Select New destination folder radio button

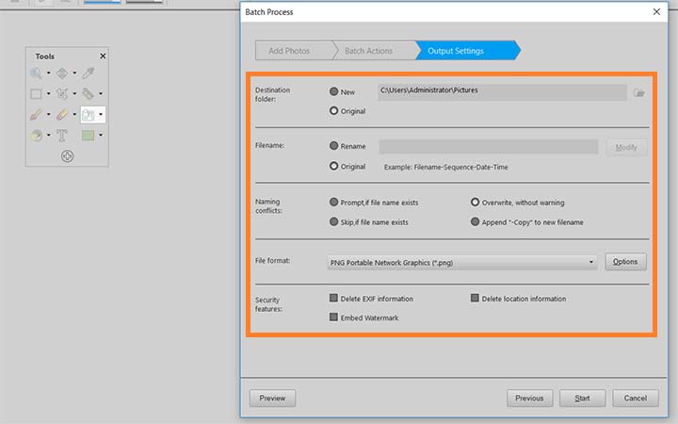333,91
